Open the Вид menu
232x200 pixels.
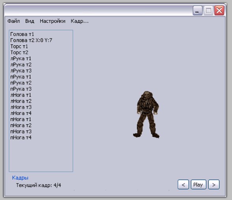click(x=30, y=21)
